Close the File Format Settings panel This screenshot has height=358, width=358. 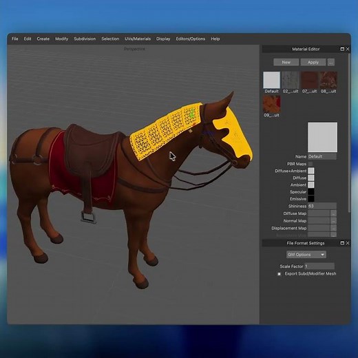coord(348,243)
